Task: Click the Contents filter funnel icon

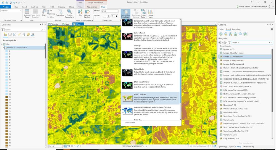Action: [x=2, y=30]
